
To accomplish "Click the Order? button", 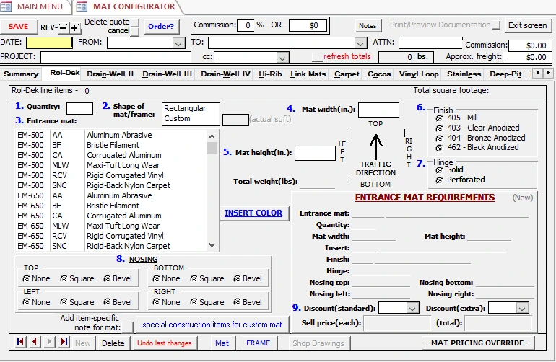I will [161, 27].
